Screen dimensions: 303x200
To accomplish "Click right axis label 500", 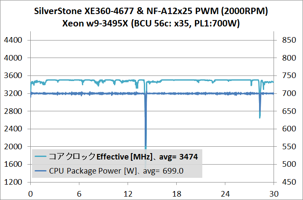I will point(289,164).
